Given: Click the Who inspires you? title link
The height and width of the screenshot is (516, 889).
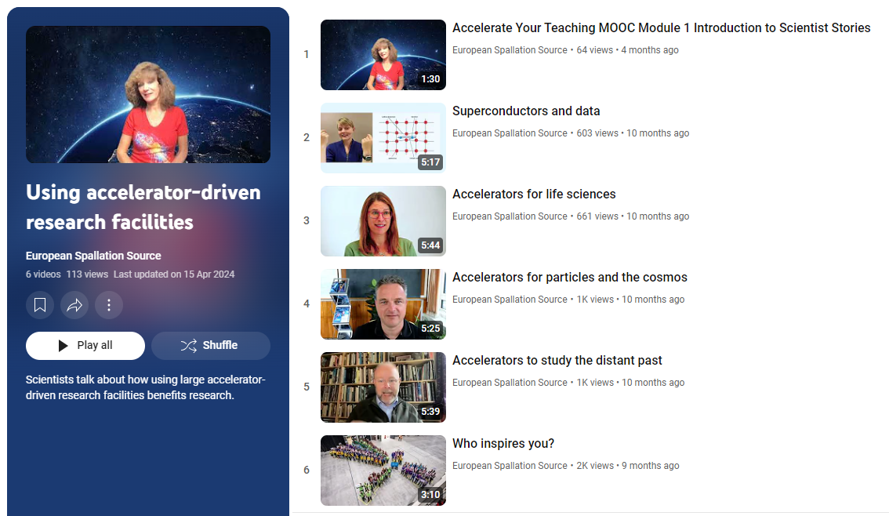Looking at the screenshot, I should click(503, 443).
